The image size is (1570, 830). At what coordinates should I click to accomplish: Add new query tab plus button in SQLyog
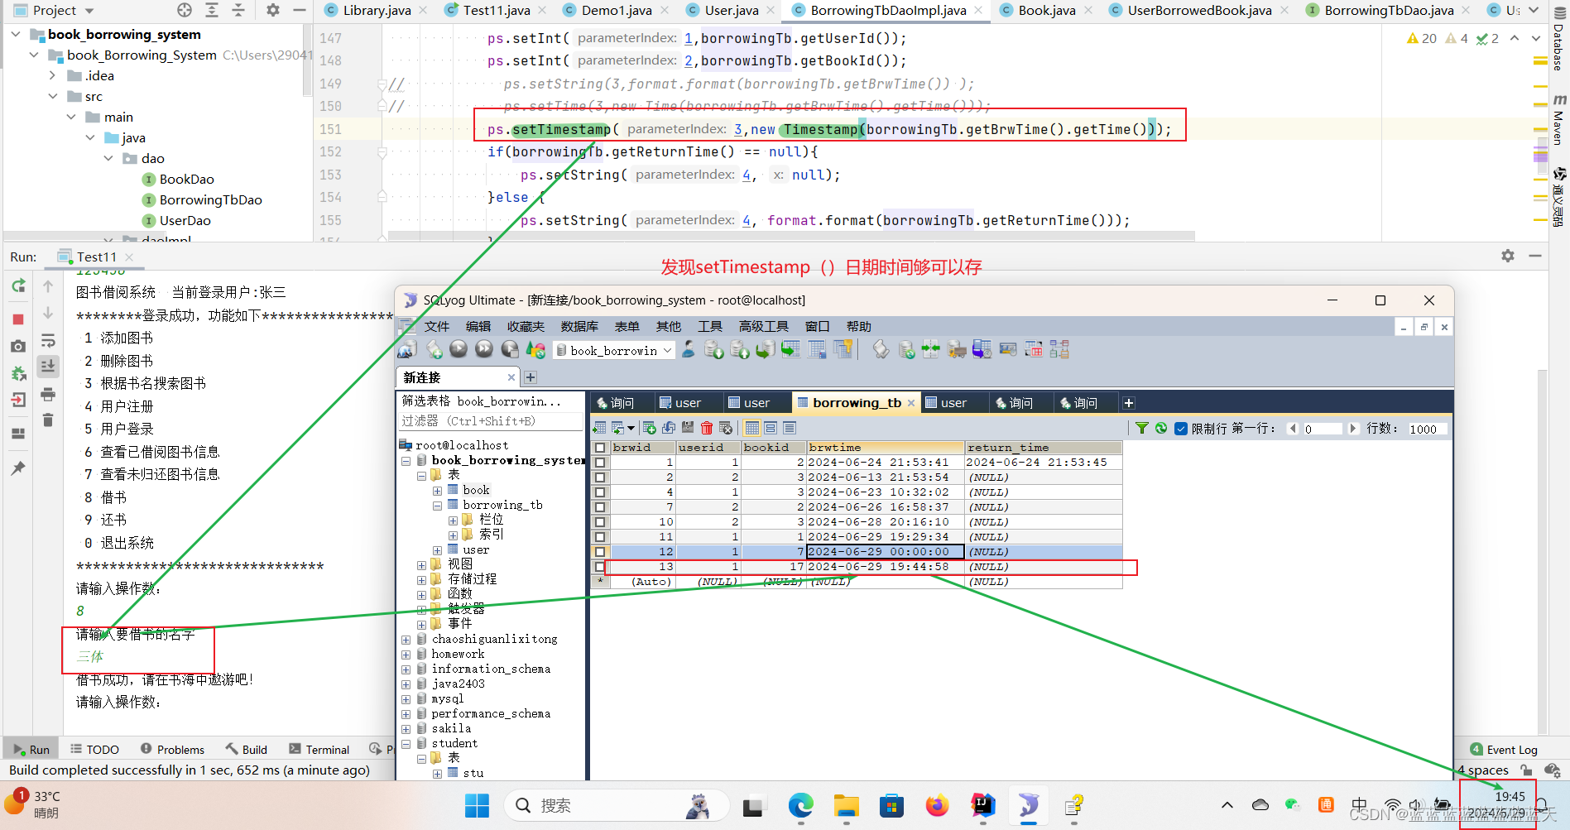pyautogui.click(x=1128, y=403)
